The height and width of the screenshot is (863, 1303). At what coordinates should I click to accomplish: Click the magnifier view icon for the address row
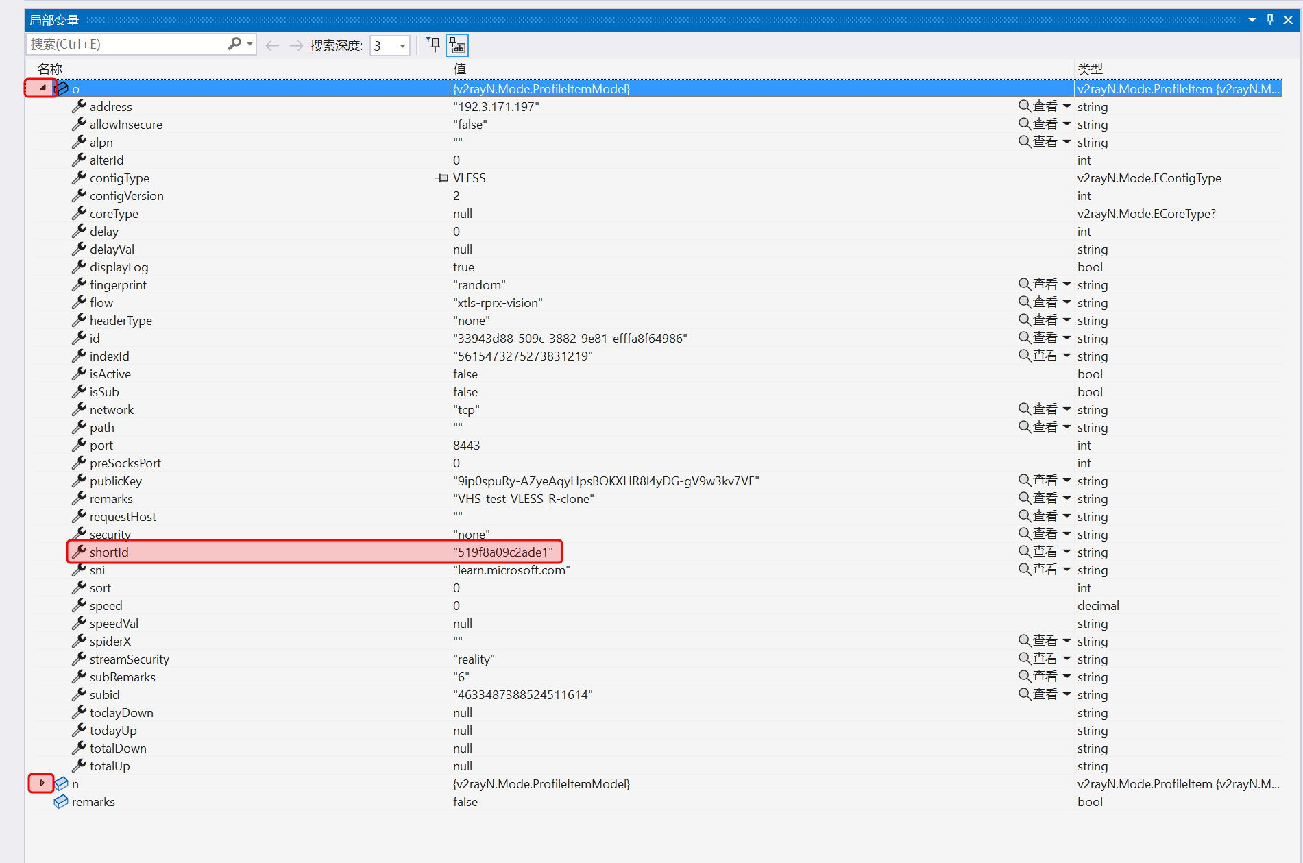1024,106
